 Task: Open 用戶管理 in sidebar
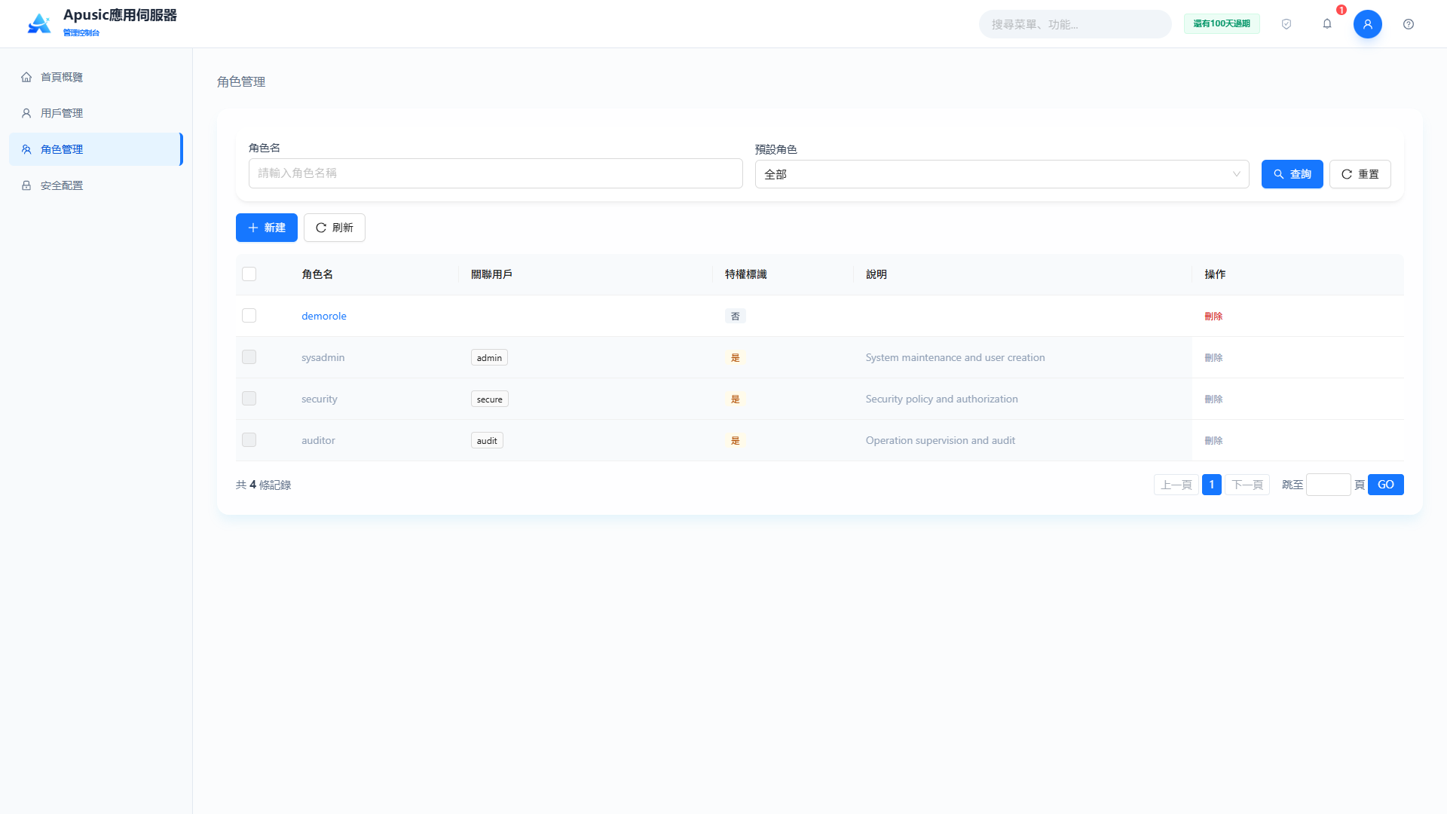96,113
